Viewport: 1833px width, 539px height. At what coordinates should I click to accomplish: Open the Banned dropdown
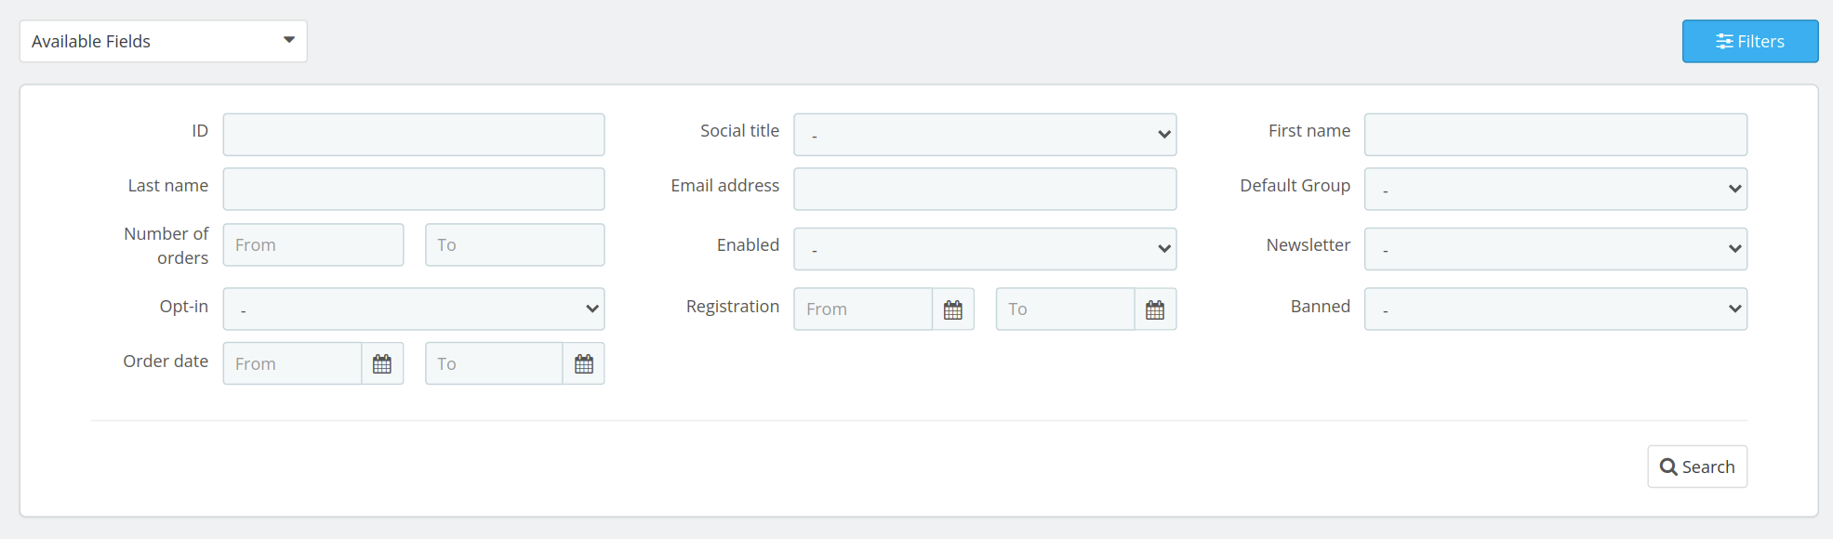pyautogui.click(x=1555, y=309)
